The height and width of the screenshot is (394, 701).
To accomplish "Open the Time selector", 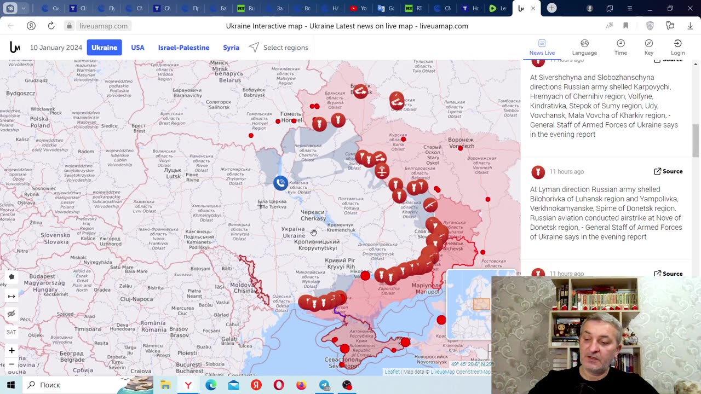I will point(620,48).
